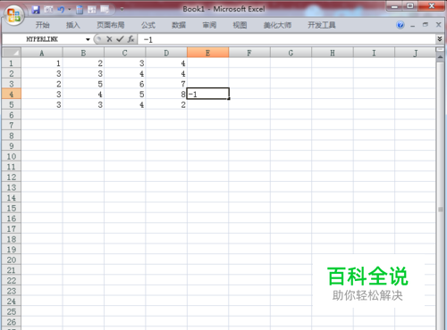Switch to the 视图 tab

click(x=240, y=25)
